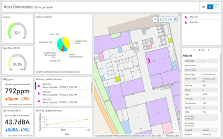Switch floor selector to B2
Viewport: 223px width, 139px height.
pos(210,7)
